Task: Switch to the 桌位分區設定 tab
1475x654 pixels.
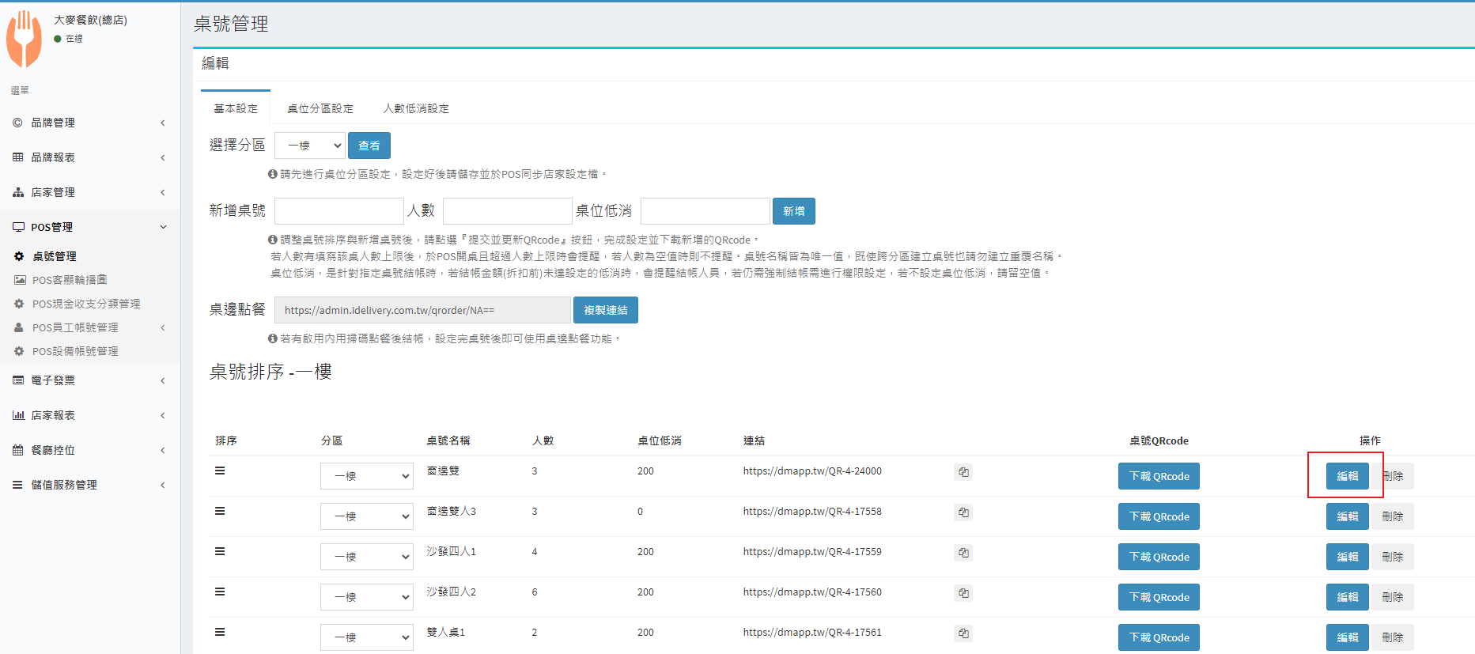Action: 320,108
